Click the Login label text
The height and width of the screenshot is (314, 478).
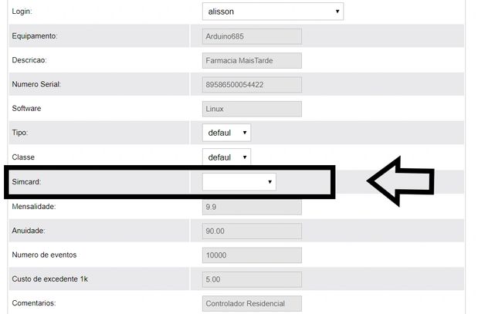coord(22,12)
